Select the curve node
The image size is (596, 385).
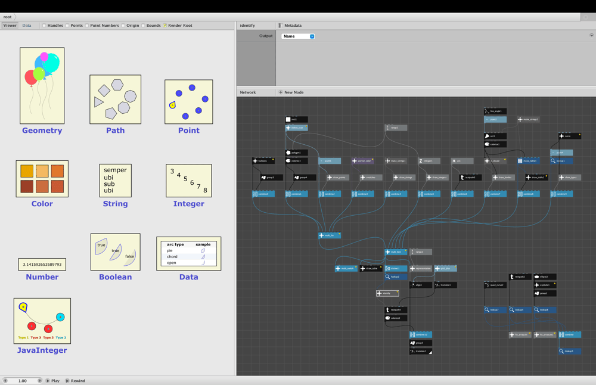(x=569, y=136)
